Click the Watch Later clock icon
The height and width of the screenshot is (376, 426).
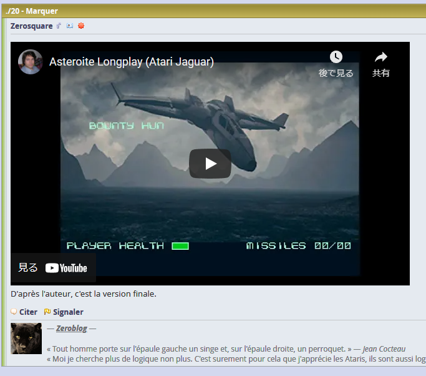pos(336,57)
